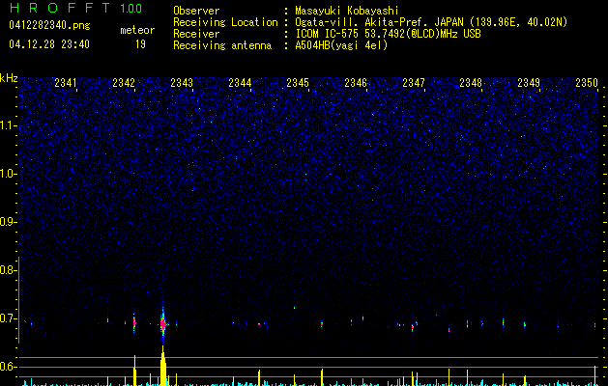Select filename 0412282340.png
Image resolution: width=608 pixels, height=386 pixels.
[x=49, y=25]
